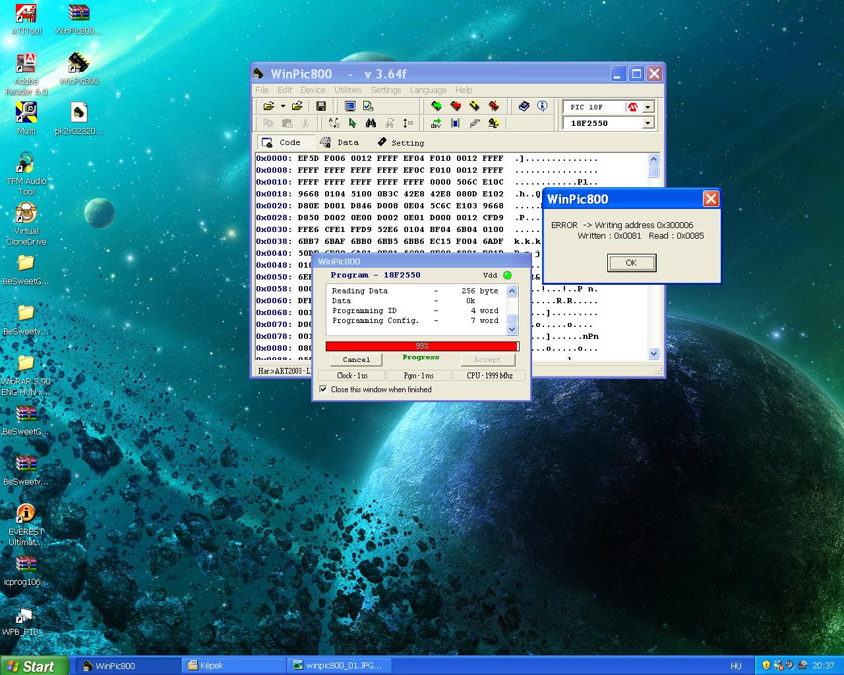Open the Help menu

[464, 90]
